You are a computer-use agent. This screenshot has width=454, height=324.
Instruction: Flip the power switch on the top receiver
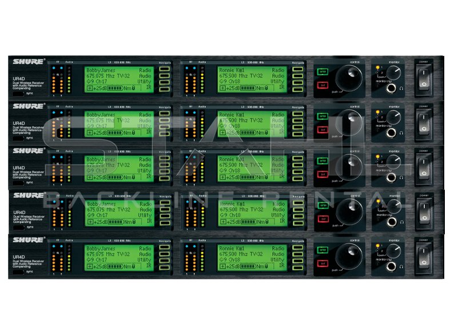pyautogui.click(x=424, y=79)
